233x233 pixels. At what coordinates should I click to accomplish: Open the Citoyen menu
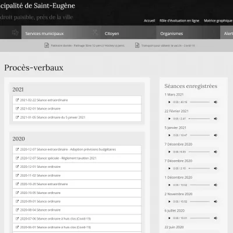point(112,33)
